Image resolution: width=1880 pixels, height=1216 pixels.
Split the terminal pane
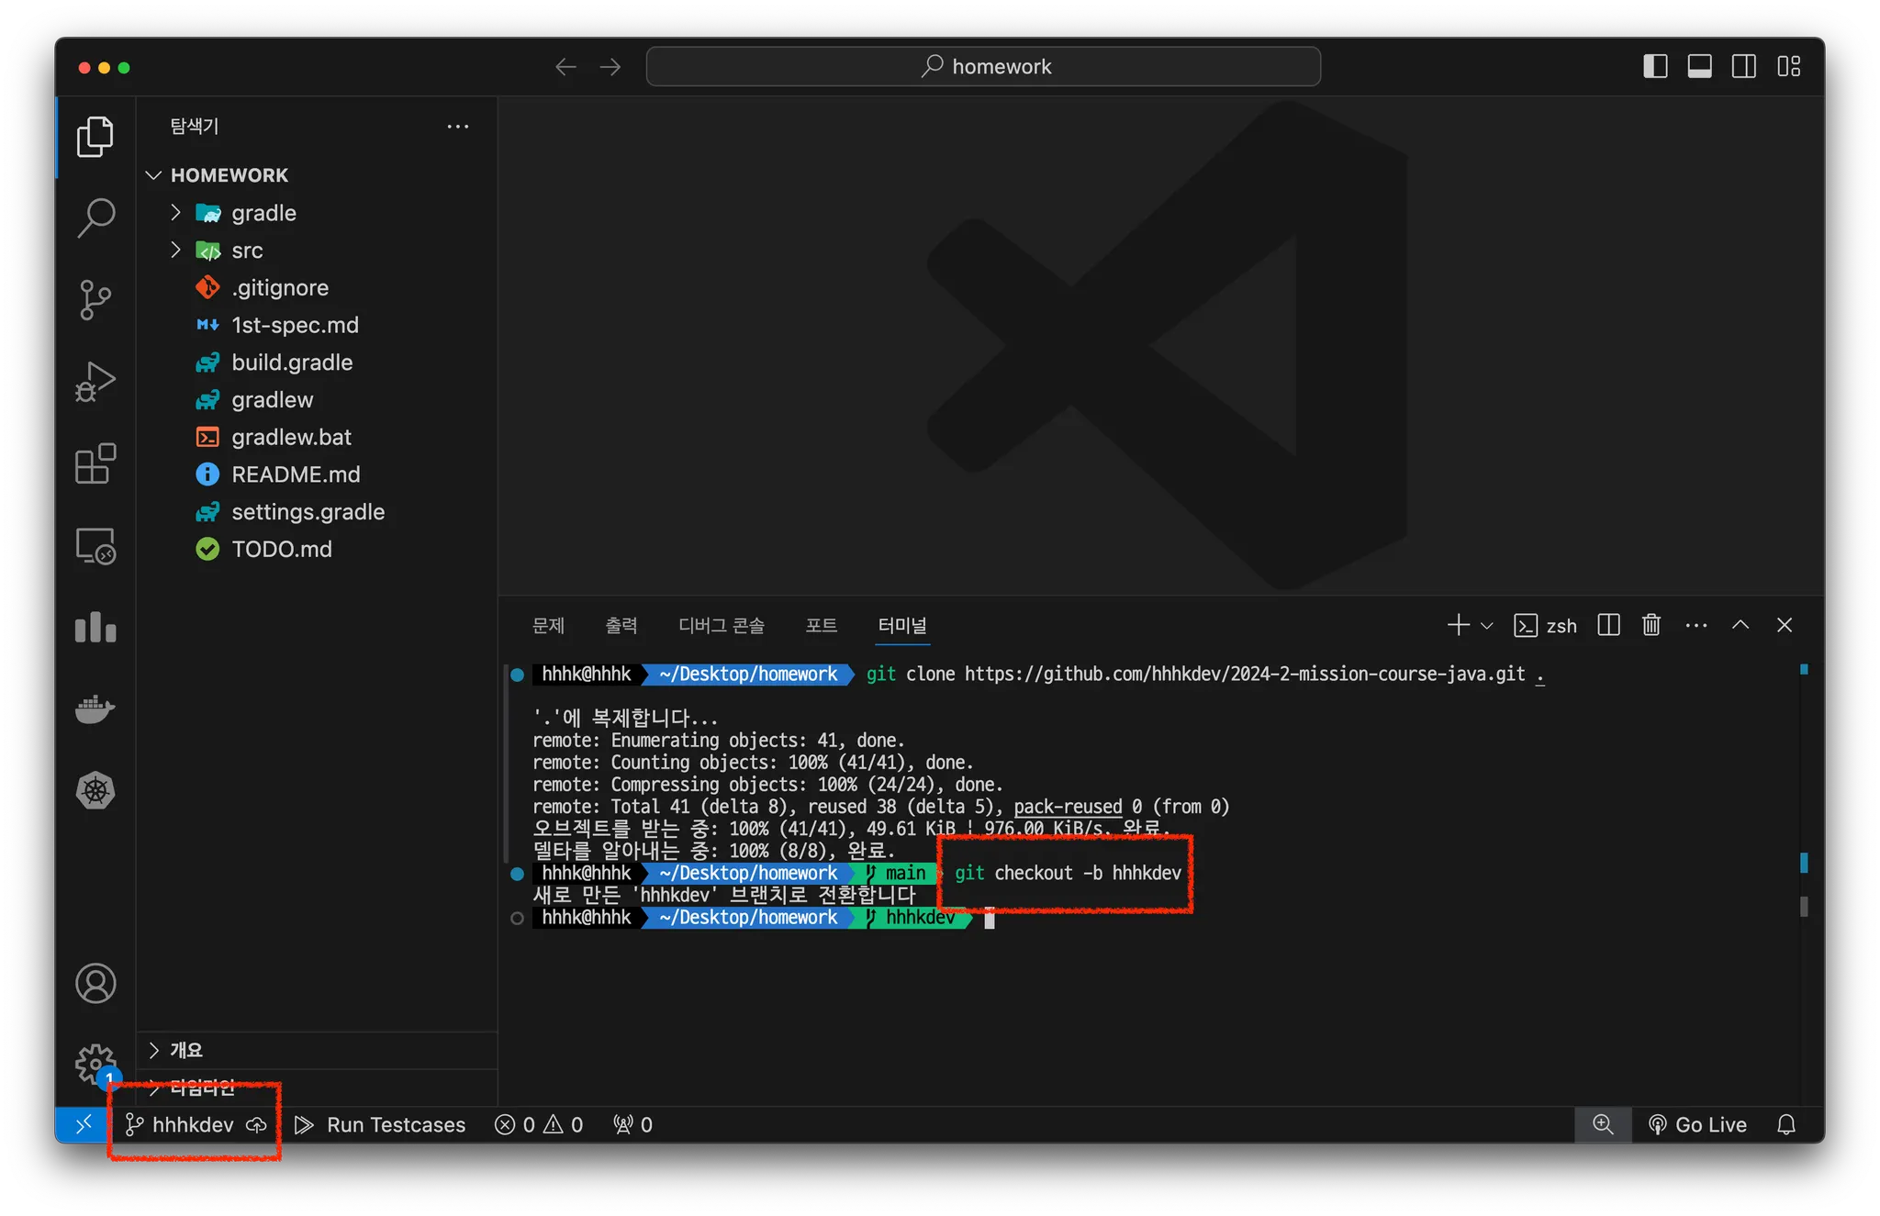tap(1608, 625)
